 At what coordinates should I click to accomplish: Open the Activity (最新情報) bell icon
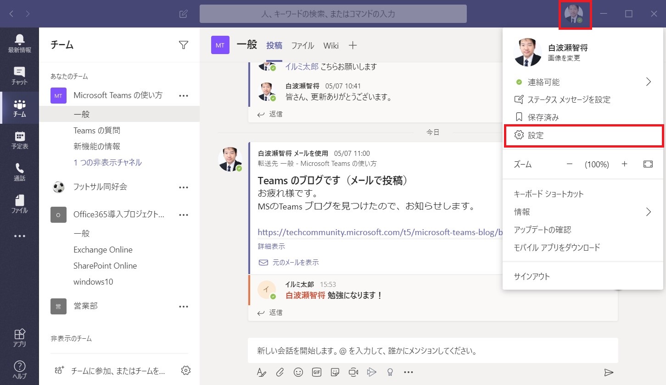pyautogui.click(x=19, y=43)
